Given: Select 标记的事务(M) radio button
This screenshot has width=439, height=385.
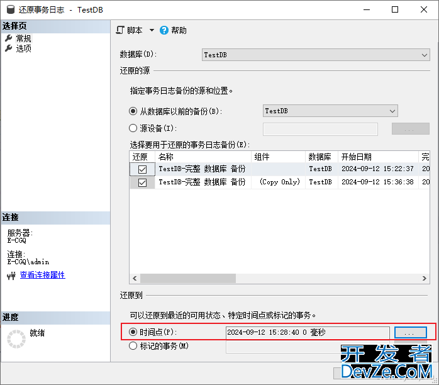Looking at the screenshot, I should coord(133,346).
